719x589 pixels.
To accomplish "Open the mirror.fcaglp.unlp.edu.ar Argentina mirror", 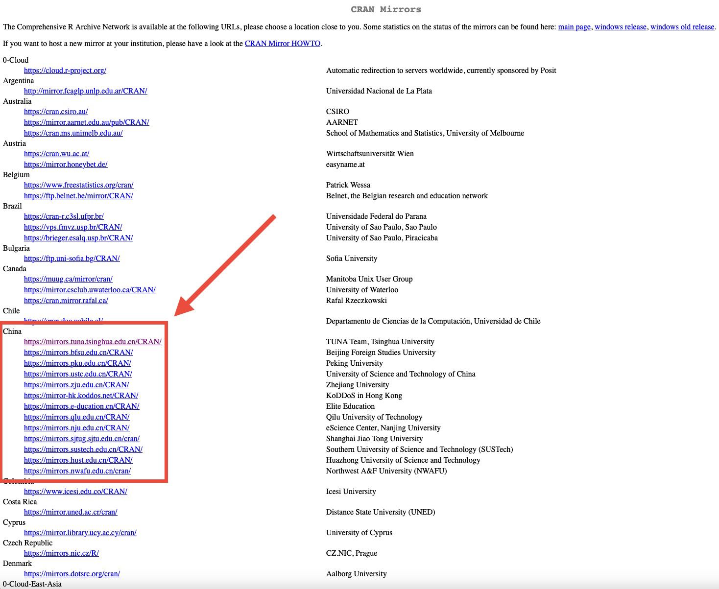I will [x=86, y=91].
